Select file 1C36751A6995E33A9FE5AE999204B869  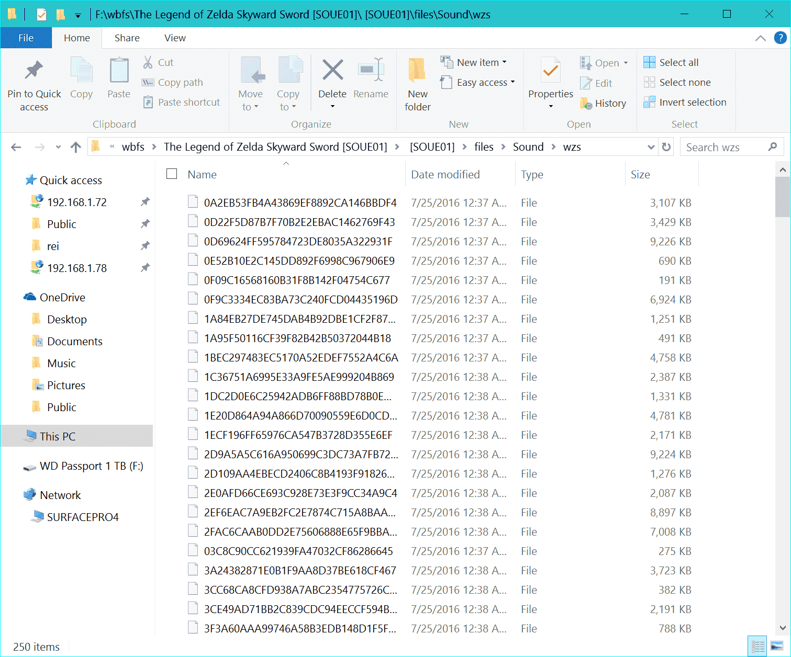click(299, 377)
